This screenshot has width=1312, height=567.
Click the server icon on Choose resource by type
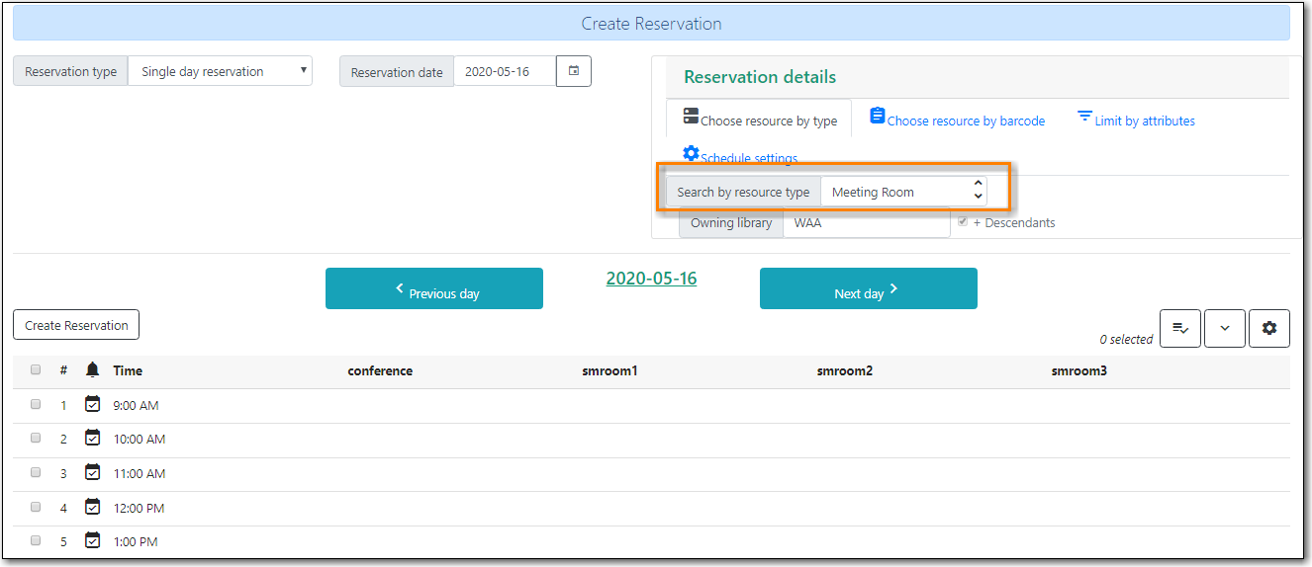pyautogui.click(x=691, y=117)
